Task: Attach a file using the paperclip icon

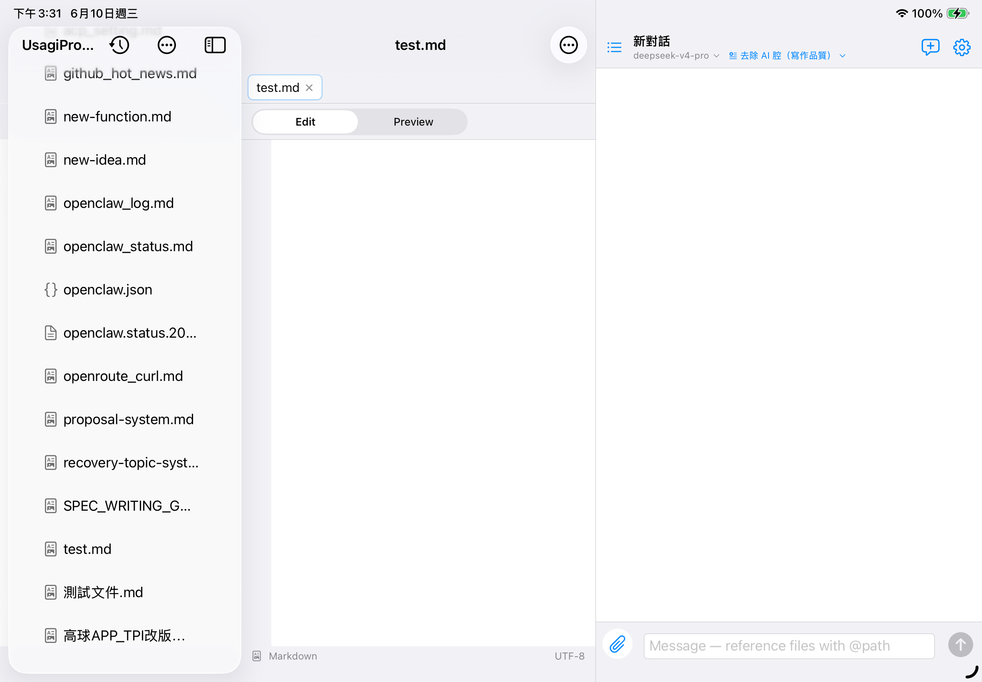Action: (x=617, y=645)
